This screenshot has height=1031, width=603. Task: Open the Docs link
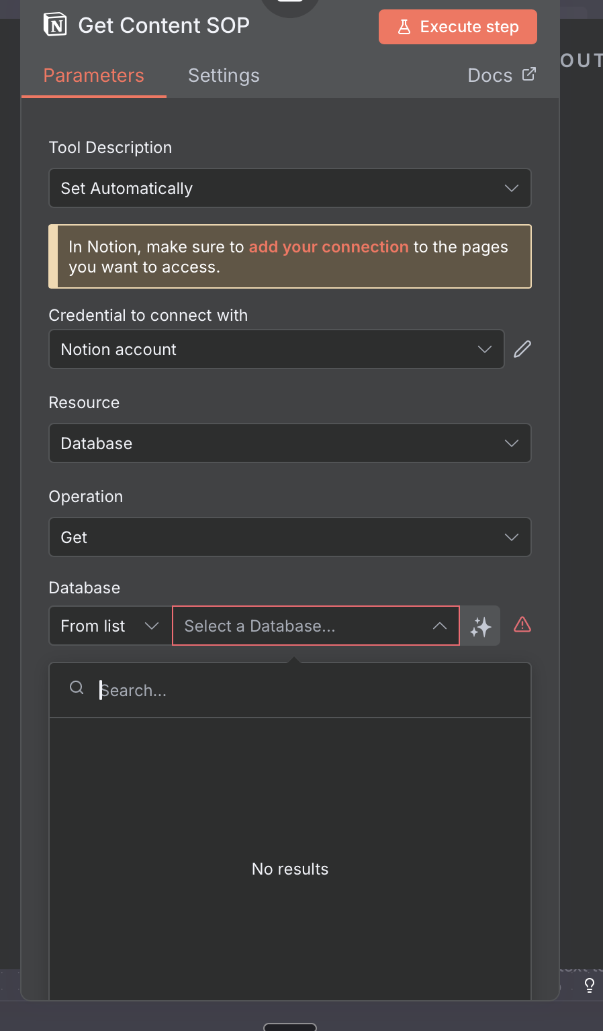point(501,75)
